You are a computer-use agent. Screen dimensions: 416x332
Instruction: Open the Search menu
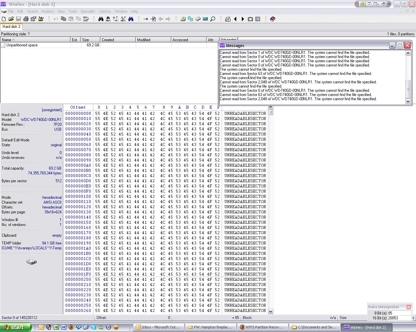32,11
